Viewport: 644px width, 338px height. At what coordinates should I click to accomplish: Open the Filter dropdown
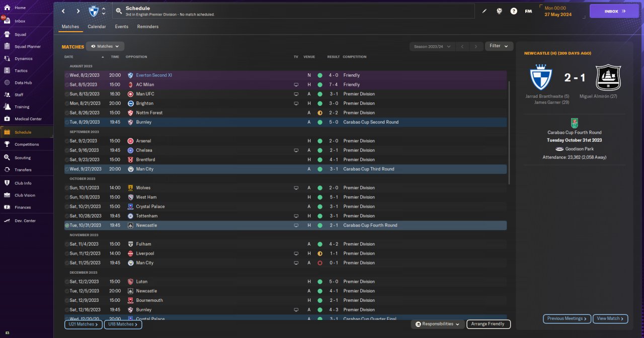click(499, 46)
